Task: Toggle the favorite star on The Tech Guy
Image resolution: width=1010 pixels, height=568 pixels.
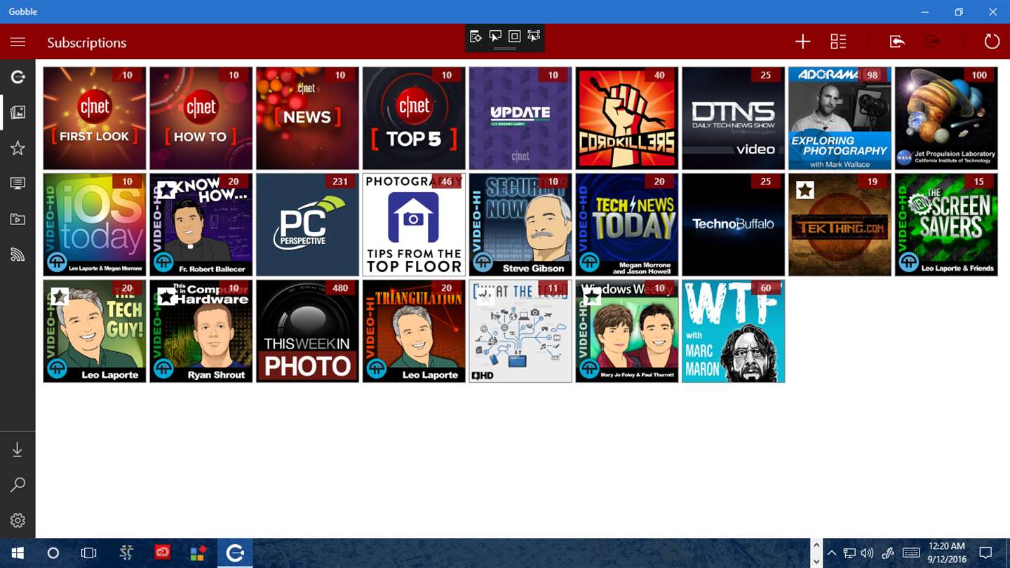Action: 60,297
